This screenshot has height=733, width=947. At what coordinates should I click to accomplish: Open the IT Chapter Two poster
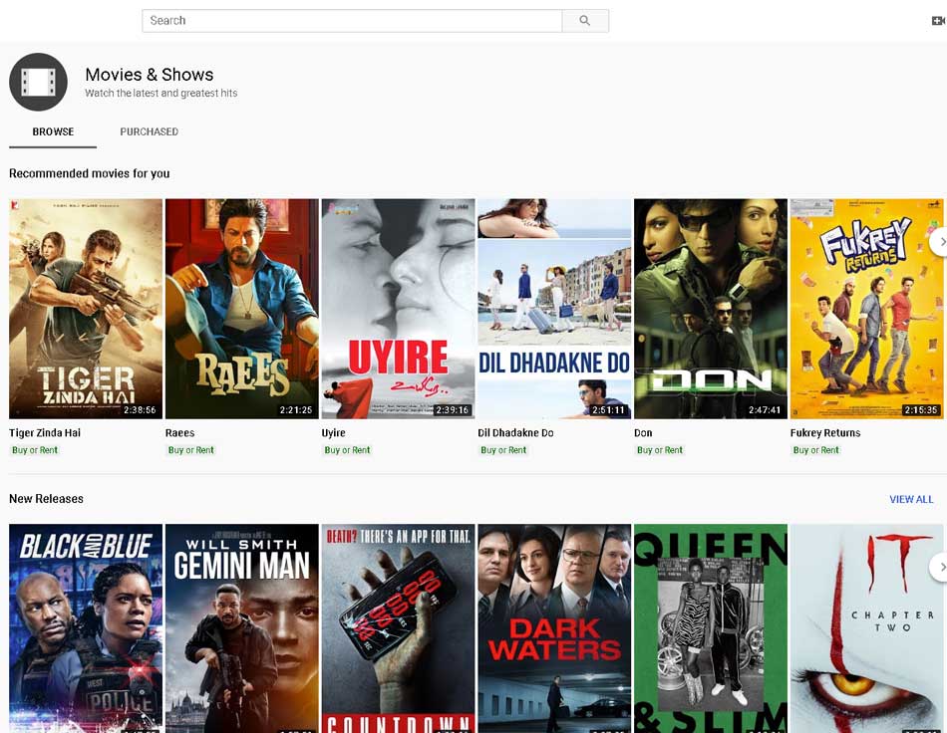click(x=866, y=628)
